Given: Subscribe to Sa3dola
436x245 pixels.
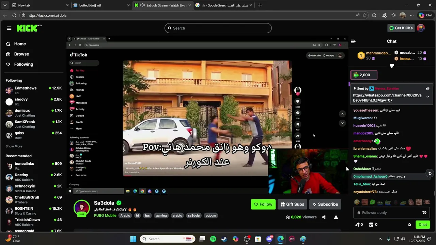Looking at the screenshot, I should [325, 204].
